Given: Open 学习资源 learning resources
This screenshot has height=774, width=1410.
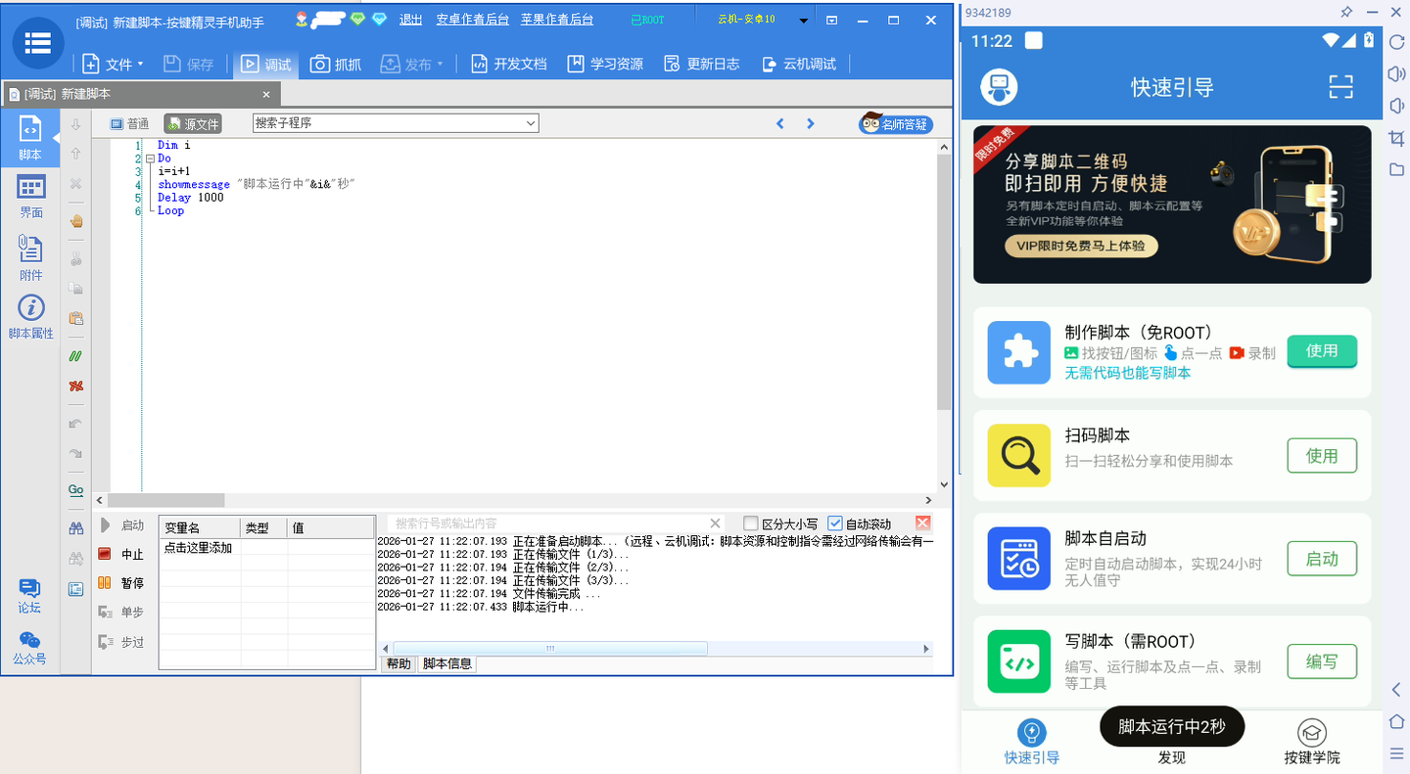Looking at the screenshot, I should click(604, 64).
